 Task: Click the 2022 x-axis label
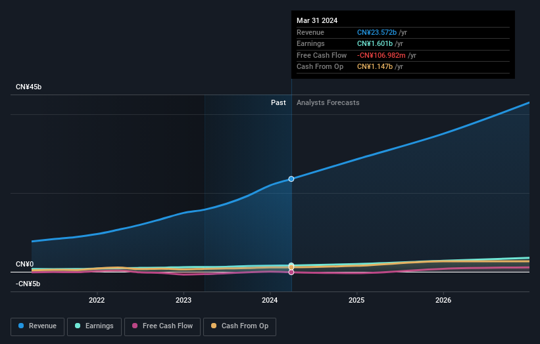point(97,301)
